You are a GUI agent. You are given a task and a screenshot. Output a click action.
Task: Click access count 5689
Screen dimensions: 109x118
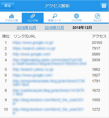click(x=96, y=54)
